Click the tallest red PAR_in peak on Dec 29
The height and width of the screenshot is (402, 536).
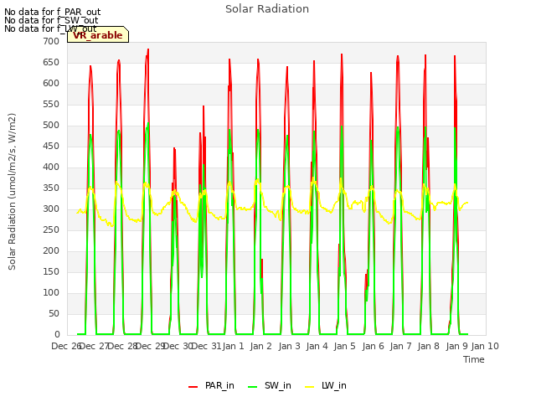(x=148, y=49)
